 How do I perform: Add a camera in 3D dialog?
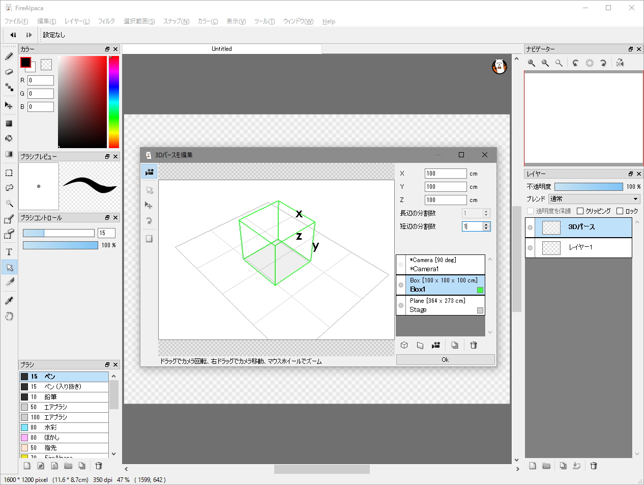436,345
